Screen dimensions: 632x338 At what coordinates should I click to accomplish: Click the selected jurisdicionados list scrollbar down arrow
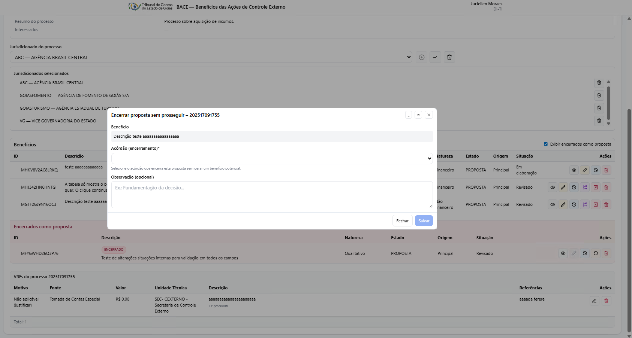[x=608, y=124]
